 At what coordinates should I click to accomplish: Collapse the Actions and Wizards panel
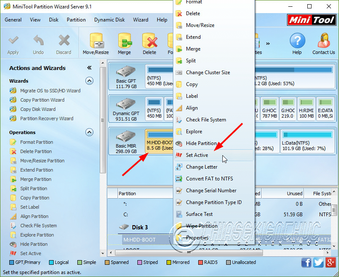[x=89, y=68]
